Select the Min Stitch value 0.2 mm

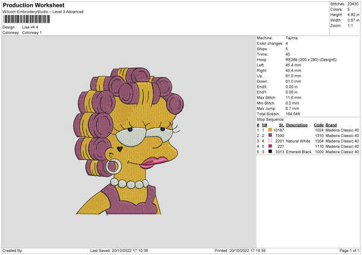[292, 103]
